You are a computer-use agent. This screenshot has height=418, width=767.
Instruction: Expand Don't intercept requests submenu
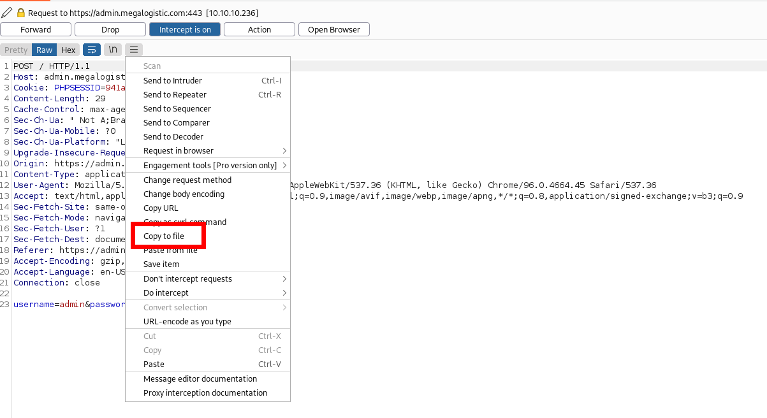[x=284, y=279]
